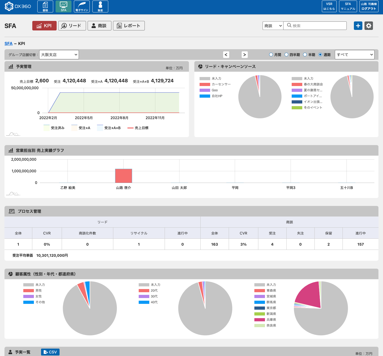Click the 電子サイン e-signature icon
The image size is (383, 356).
tap(82, 7)
